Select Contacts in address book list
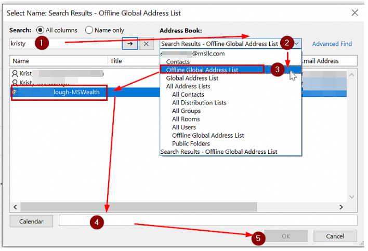This screenshot has height=251, width=368. pyautogui.click(x=178, y=62)
